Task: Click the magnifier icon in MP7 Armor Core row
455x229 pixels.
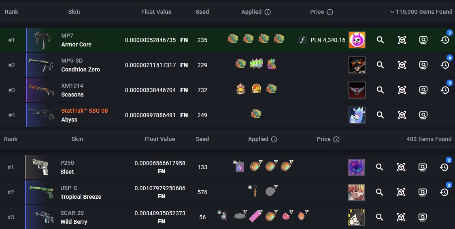Action: tap(380, 40)
